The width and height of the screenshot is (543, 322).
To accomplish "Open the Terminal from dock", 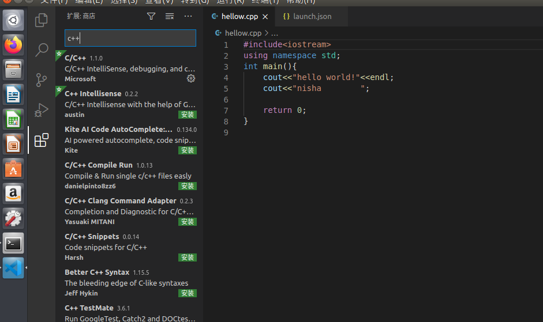I will click(x=13, y=244).
